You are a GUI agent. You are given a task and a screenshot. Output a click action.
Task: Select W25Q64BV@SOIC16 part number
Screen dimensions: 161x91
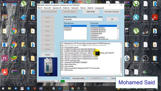click(104, 32)
